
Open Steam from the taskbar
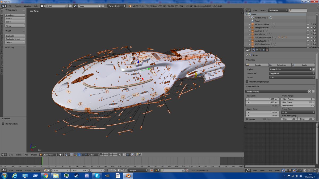coord(77,176)
